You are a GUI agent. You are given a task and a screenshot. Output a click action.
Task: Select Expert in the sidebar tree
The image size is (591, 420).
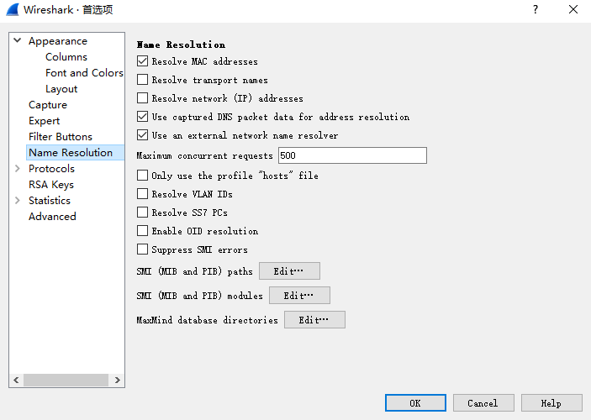(44, 121)
